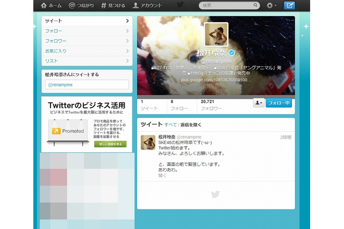Click the @renampme tweet input box
The width and height of the screenshot is (344, 229).
pos(87,85)
